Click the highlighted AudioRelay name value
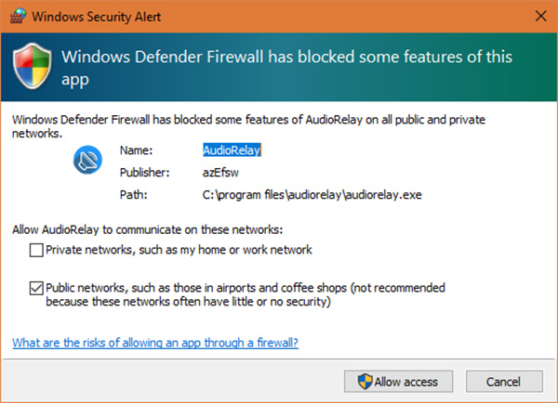 232,149
